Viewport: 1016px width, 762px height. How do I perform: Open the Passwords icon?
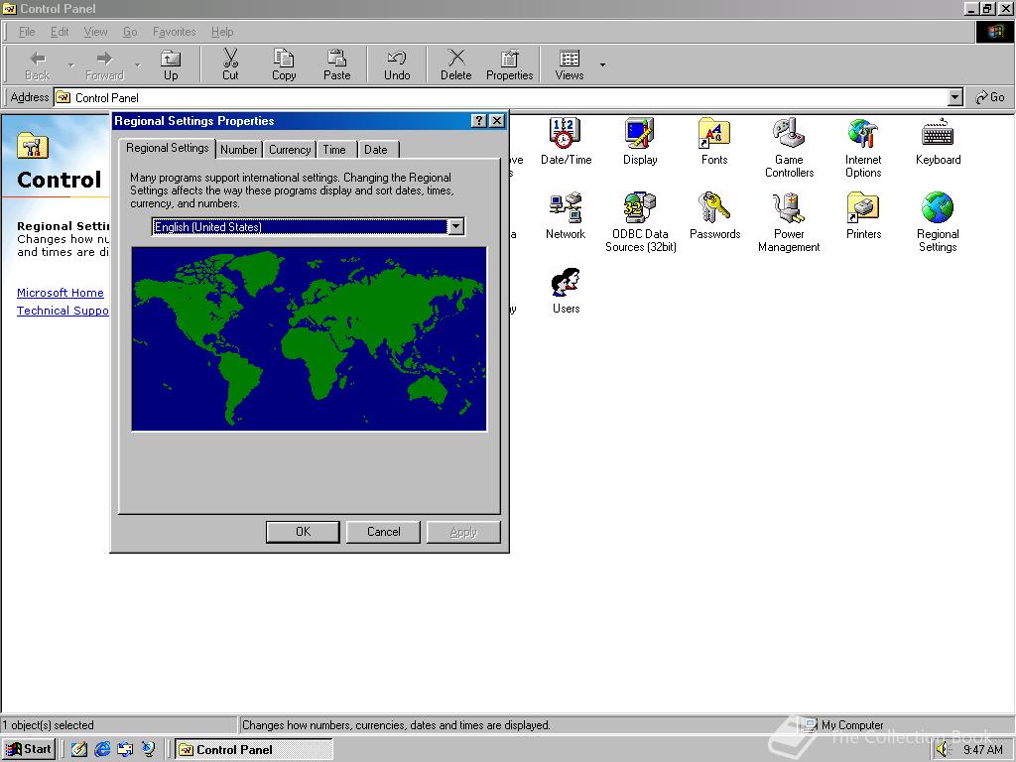point(714,215)
